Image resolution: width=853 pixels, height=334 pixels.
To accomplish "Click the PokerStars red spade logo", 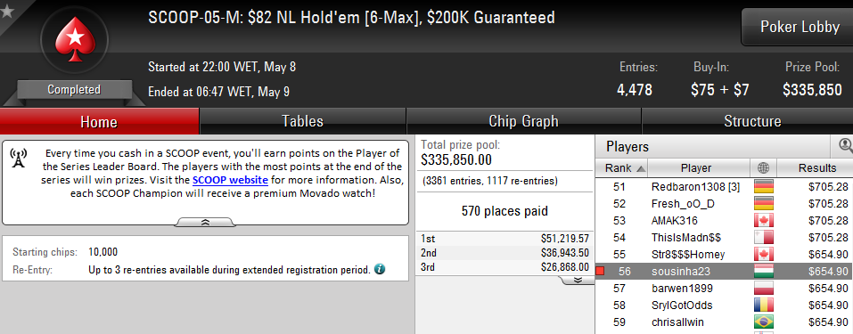I will (74, 40).
